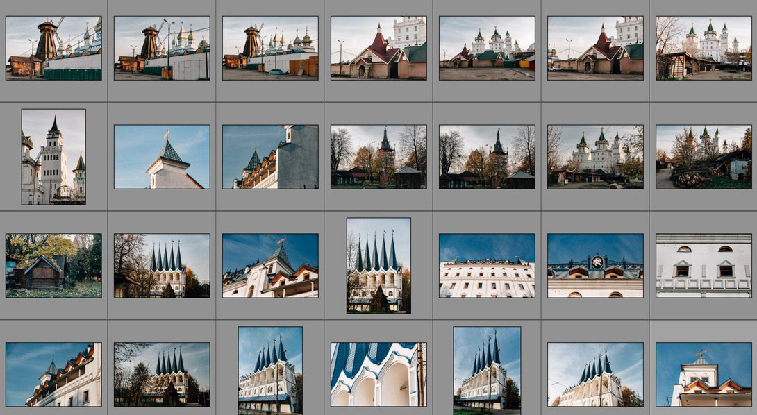Choose the white wall close-up with two red windows
This screenshot has width=757, height=415.
(704, 265)
